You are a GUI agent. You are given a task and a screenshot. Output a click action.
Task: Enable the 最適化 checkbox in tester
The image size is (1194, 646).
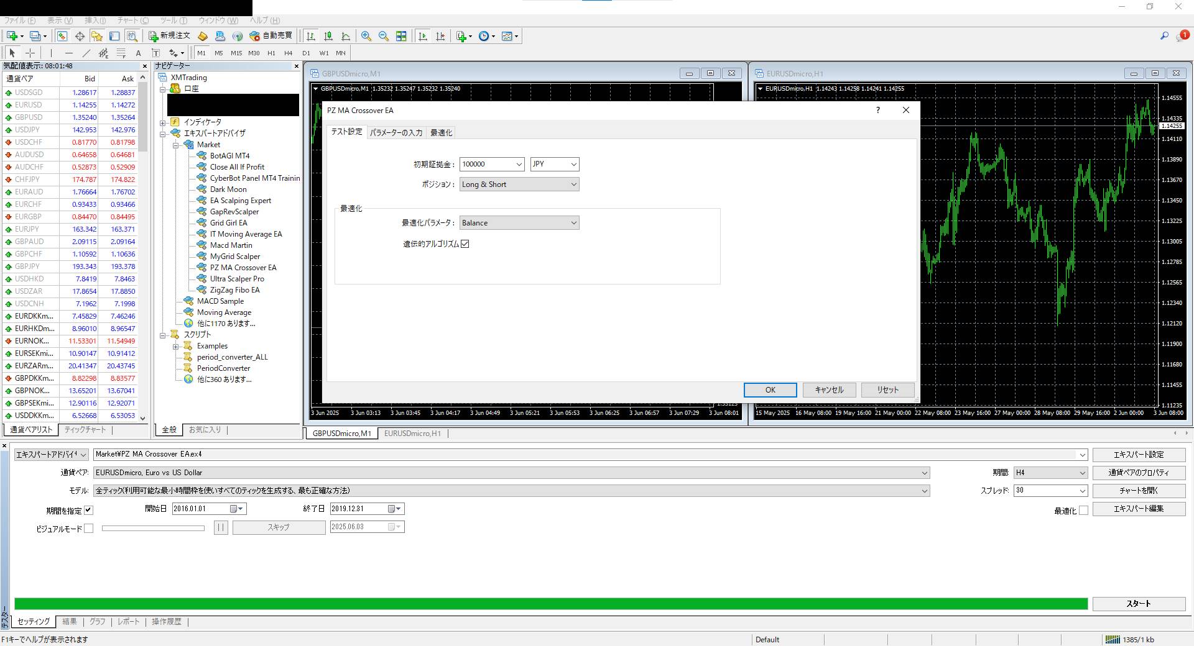(x=1083, y=511)
